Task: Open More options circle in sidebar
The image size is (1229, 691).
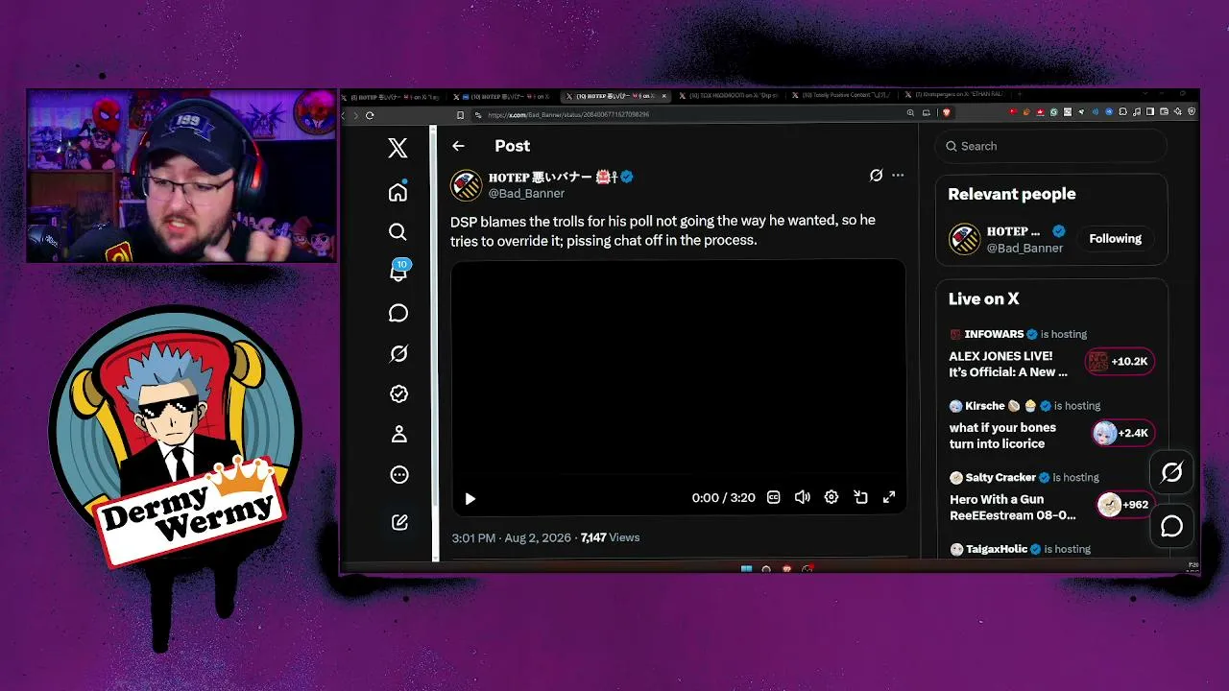Action: pos(398,475)
